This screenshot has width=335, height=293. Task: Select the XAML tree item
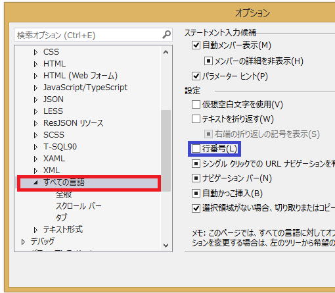[x=54, y=159]
